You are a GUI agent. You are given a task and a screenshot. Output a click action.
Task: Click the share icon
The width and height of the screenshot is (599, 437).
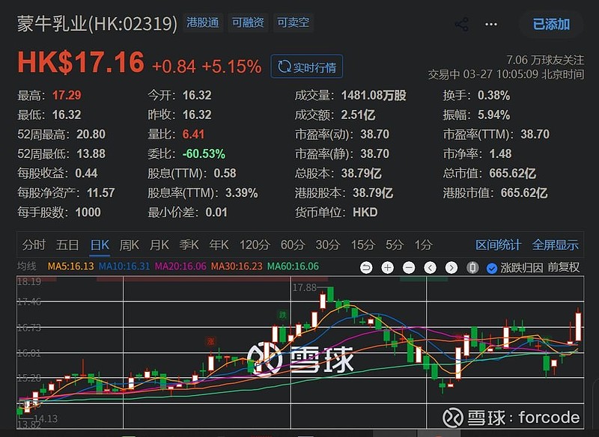pos(462,25)
